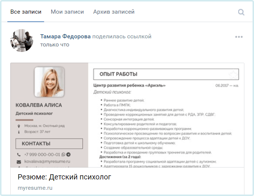Viewport: 254px width, 196px height.
Task: Click the WhatsApp icon beside phone number
Action: [63, 154]
